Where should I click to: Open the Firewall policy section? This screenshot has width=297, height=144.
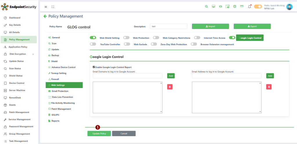[55, 79]
